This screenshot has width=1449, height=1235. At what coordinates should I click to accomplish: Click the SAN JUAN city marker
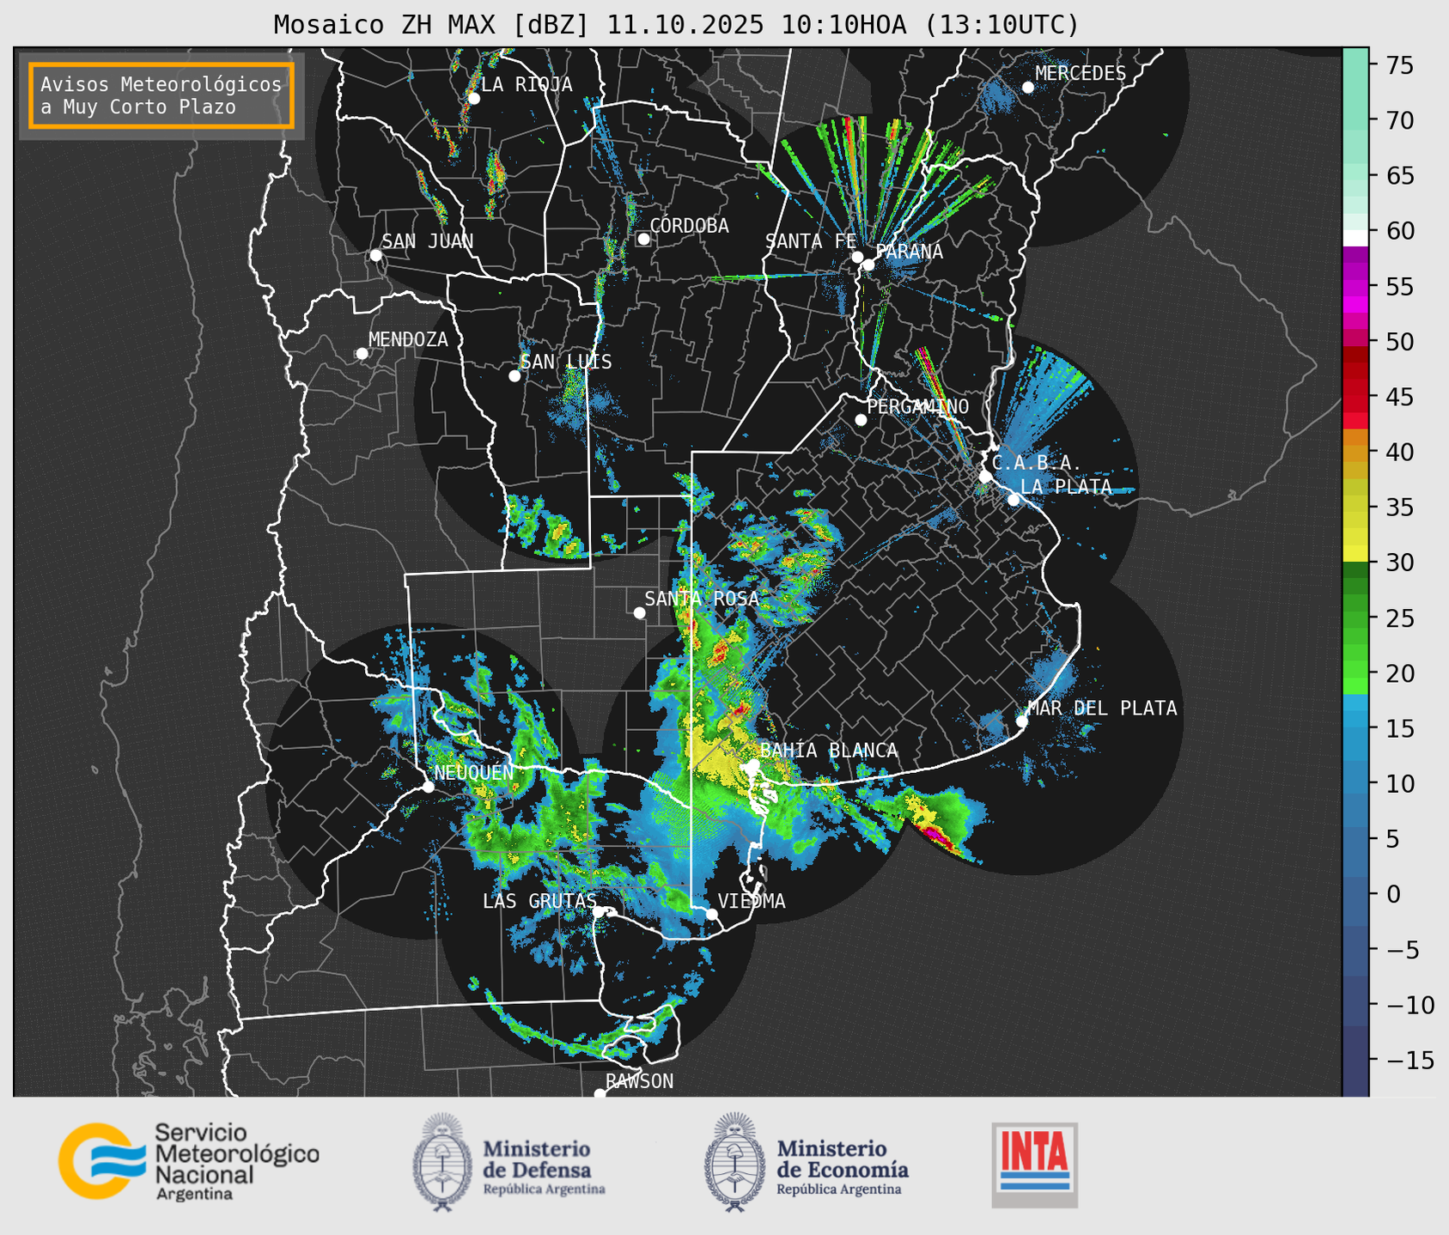click(x=375, y=255)
